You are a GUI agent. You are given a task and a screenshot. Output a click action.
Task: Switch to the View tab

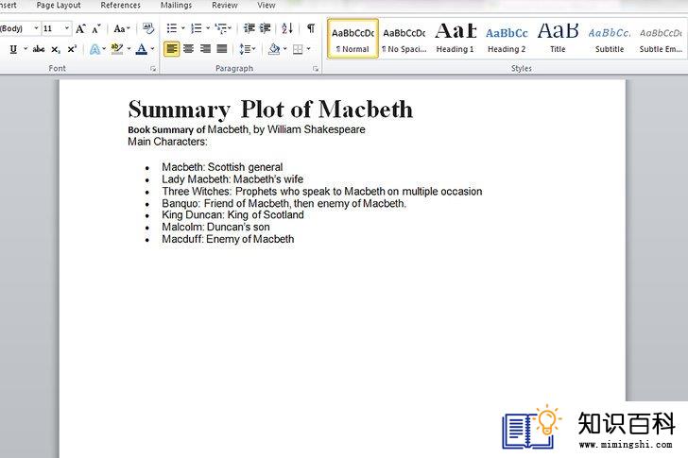point(267,6)
